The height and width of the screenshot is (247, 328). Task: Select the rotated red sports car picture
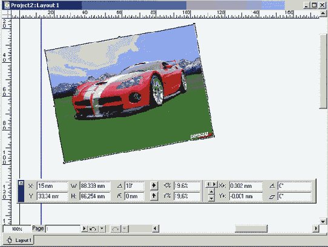pos(130,93)
